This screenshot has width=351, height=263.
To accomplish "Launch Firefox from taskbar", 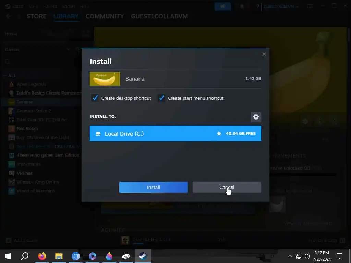I will 42,256.
